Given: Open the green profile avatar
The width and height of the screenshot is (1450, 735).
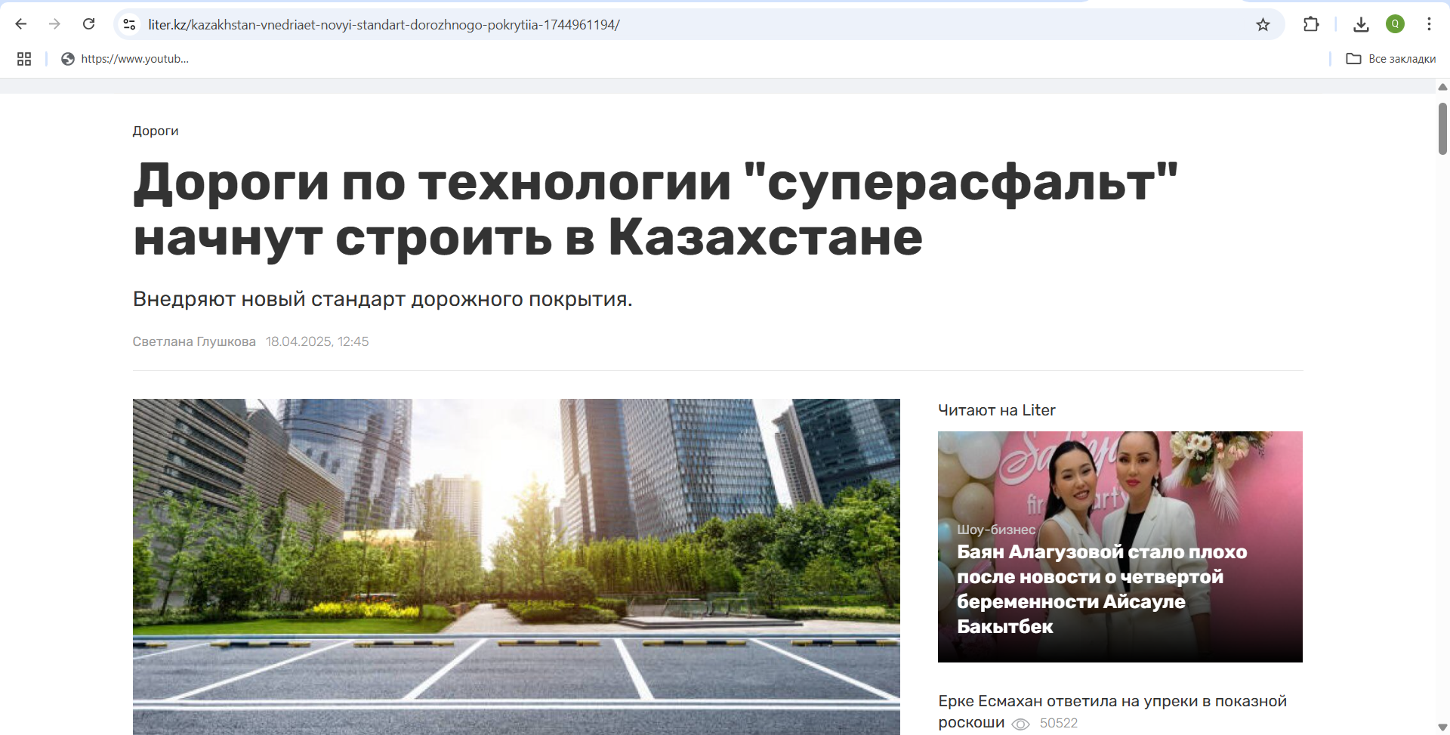Looking at the screenshot, I should 1395,24.
